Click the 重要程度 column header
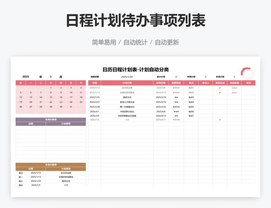The image size is (271, 208). [x=176, y=83]
